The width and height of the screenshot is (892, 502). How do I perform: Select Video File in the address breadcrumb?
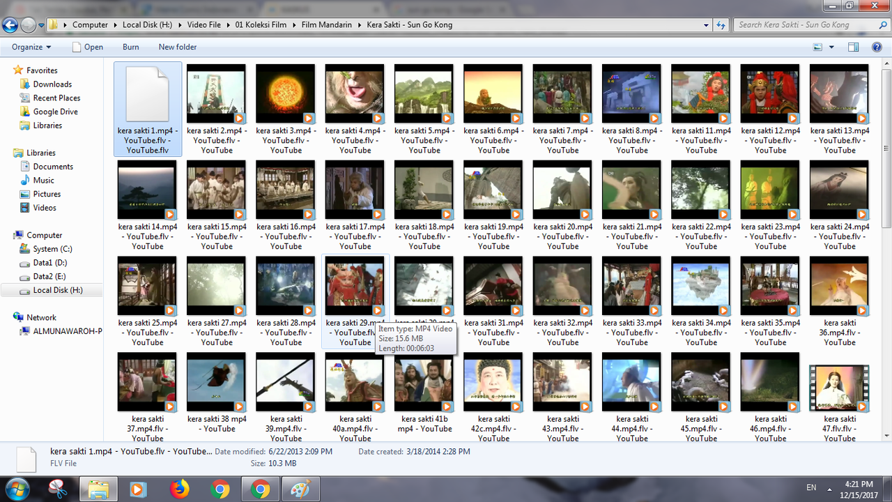[203, 24]
